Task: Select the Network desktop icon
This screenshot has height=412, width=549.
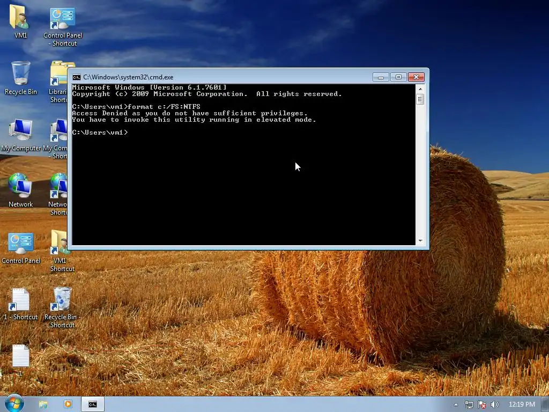Action: click(20, 190)
